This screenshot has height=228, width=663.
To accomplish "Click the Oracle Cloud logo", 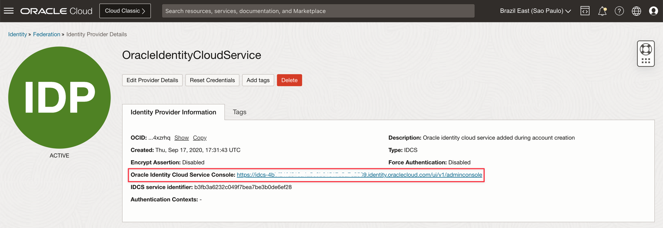I will pos(56,11).
